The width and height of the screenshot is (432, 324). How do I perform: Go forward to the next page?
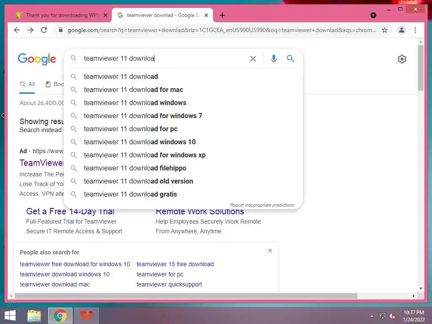[30, 30]
